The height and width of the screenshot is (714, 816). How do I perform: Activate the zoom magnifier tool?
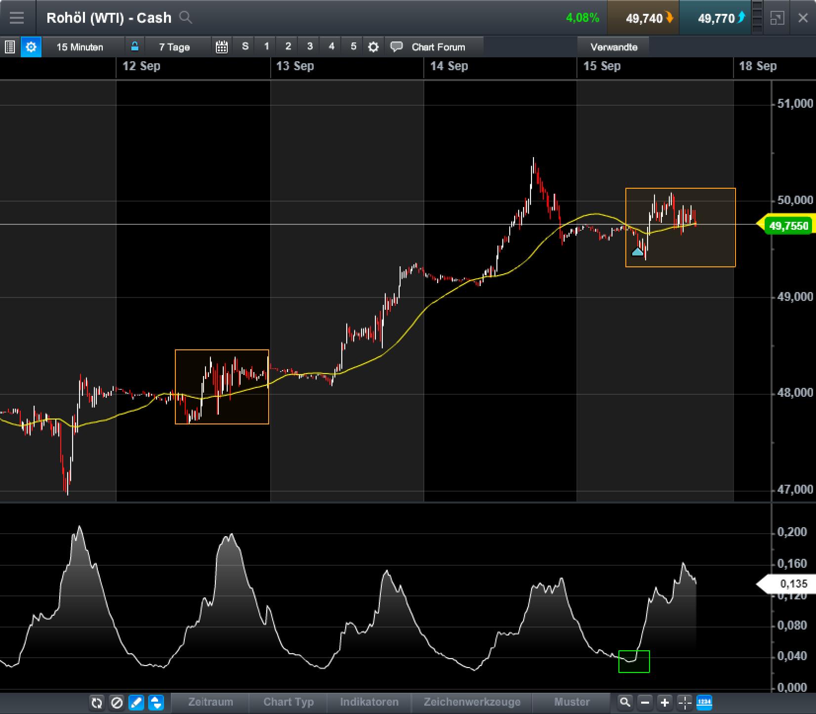point(625,702)
